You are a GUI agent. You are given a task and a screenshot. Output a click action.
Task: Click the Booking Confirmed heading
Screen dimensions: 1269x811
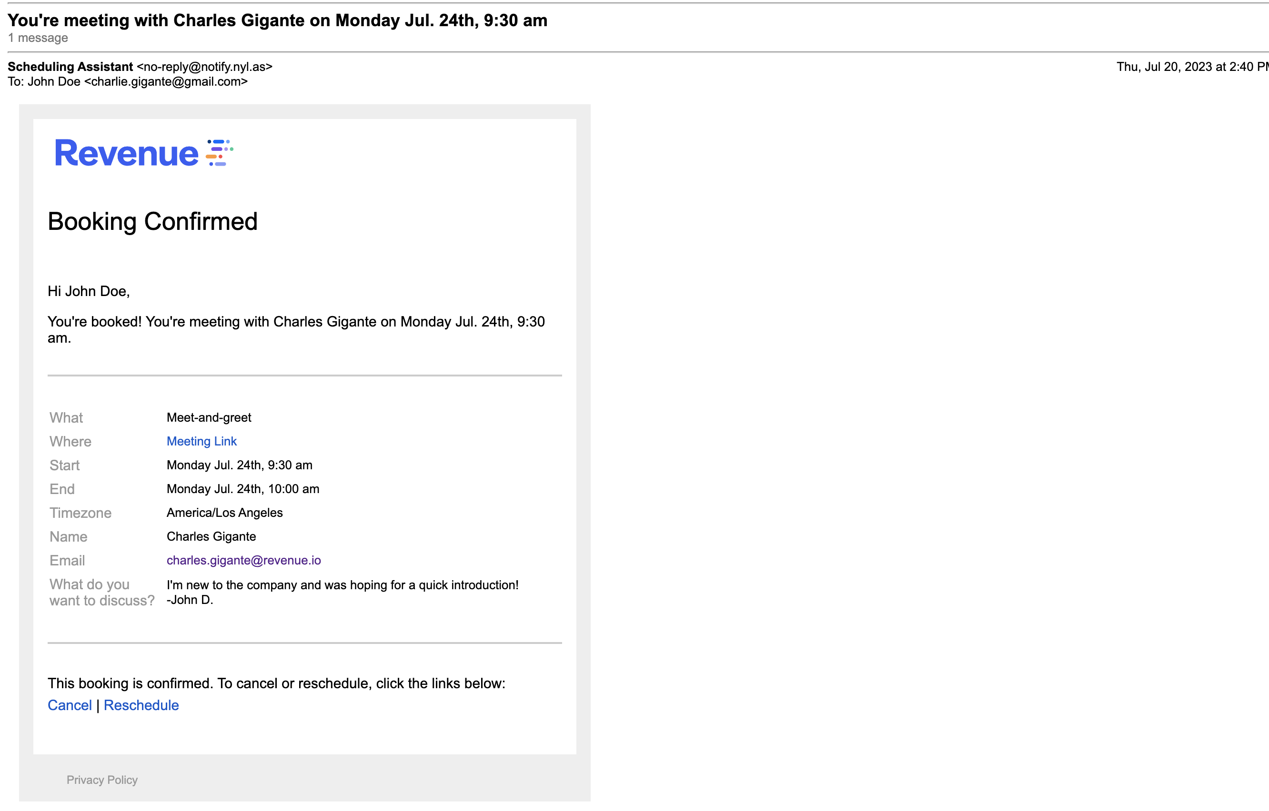coord(152,221)
